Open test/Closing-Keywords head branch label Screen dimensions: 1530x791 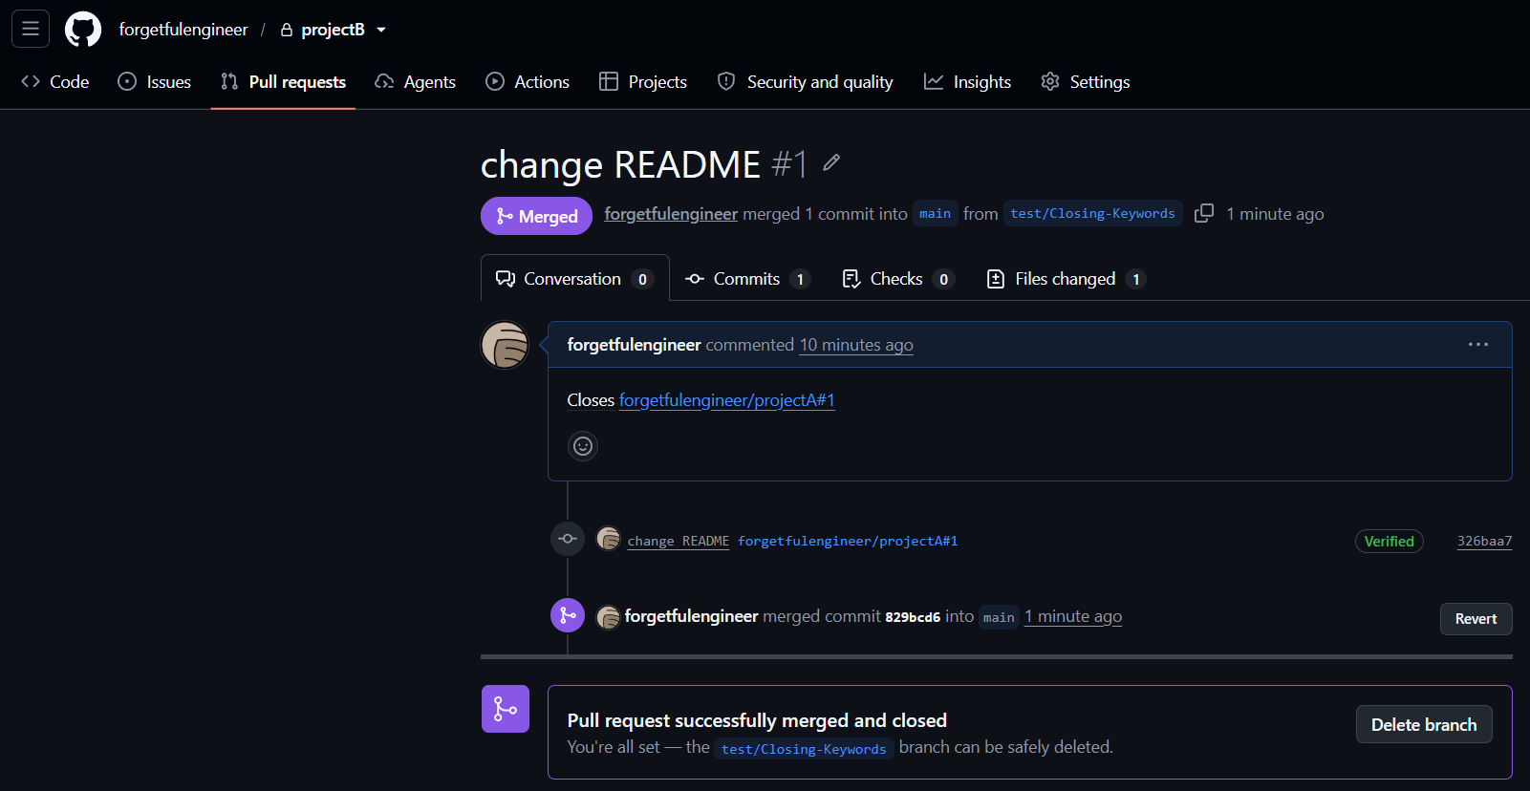click(1092, 214)
